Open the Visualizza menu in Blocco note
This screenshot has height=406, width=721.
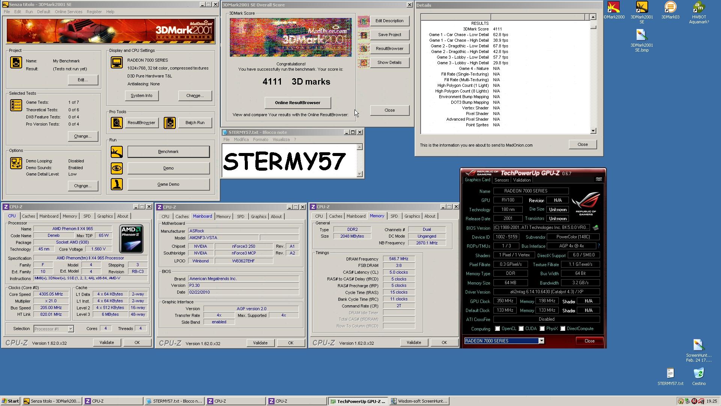(281, 139)
